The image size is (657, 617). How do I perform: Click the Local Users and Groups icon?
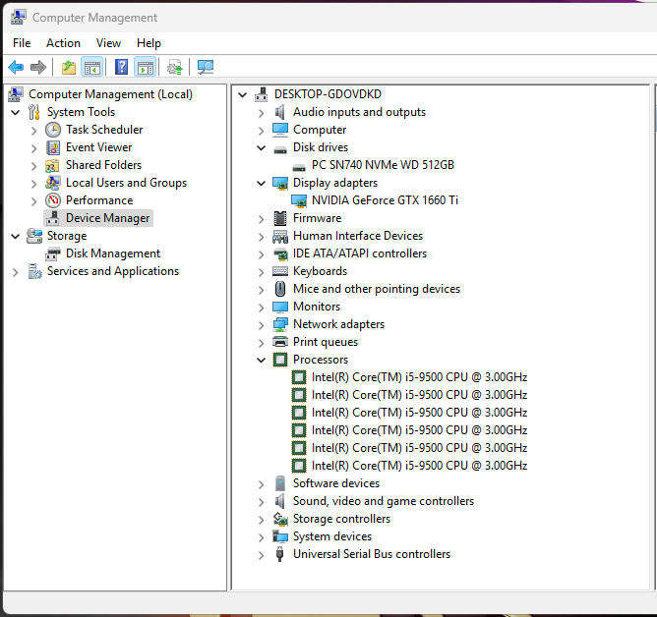pos(53,183)
